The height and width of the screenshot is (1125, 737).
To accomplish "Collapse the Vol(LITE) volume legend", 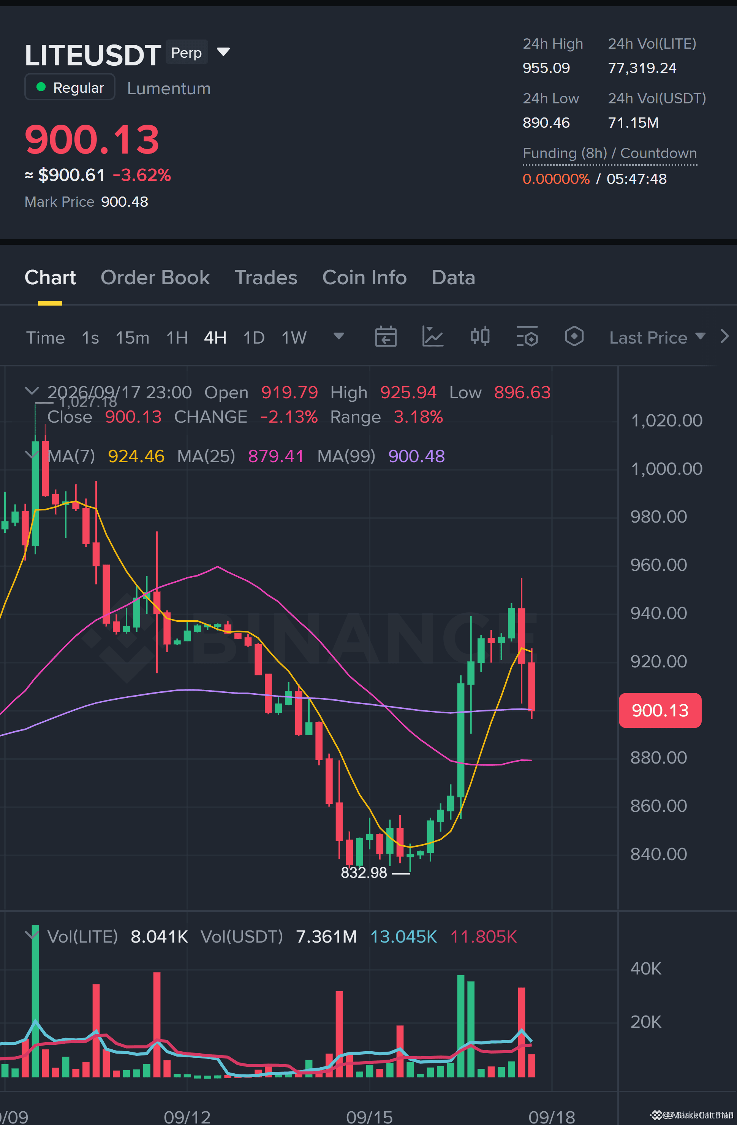I will [31, 935].
